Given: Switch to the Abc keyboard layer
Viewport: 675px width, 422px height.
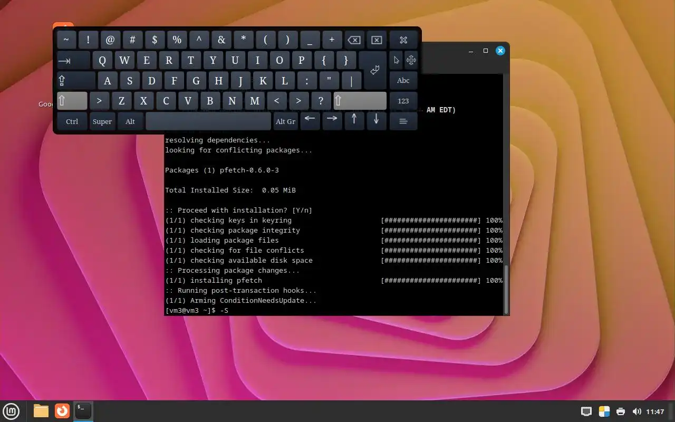Looking at the screenshot, I should (x=403, y=81).
